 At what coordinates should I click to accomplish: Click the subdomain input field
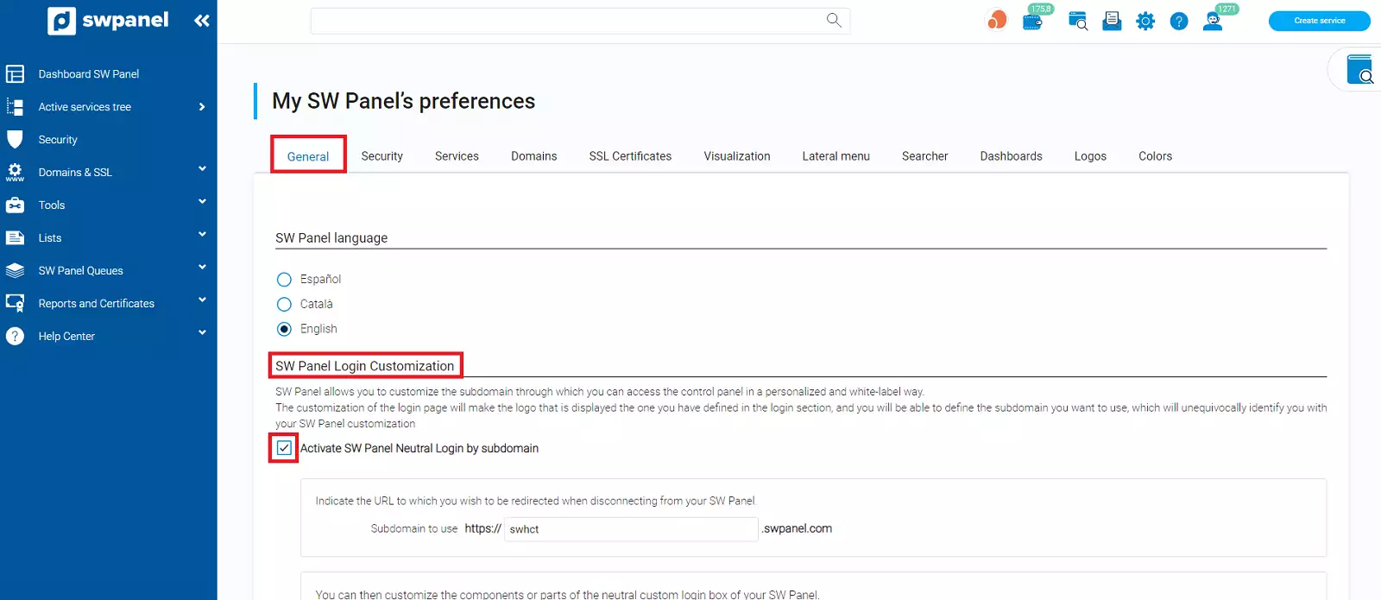click(x=631, y=529)
